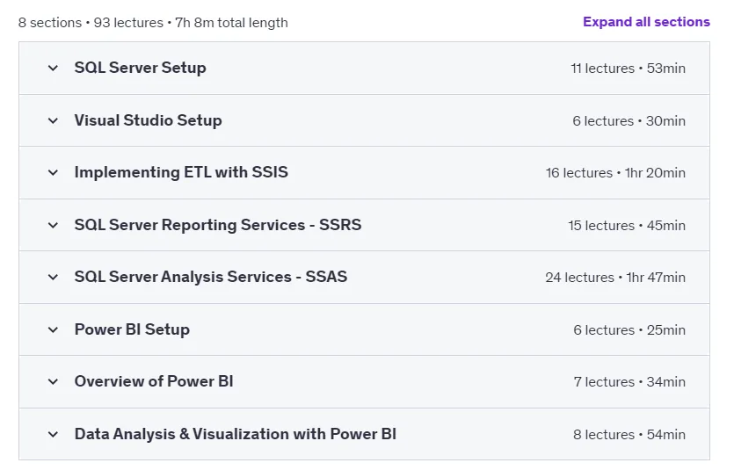The height and width of the screenshot is (470, 734).
Task: Expand the Visual Studio Setup chevron
Action: pos(53,121)
